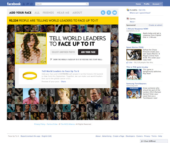Screen dimensions: 170x143
Task: Share via the Facebook round icon
Action: pos(109,12)
